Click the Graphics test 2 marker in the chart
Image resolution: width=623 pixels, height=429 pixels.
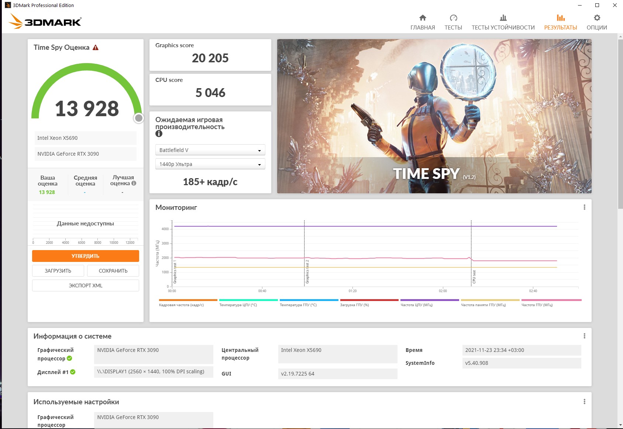pyautogui.click(x=307, y=272)
